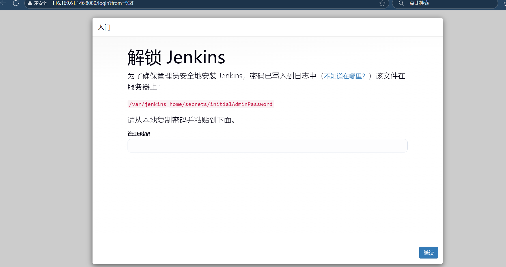Click the not-secure warning triangle icon
This screenshot has width=506, height=267.
[30, 3]
